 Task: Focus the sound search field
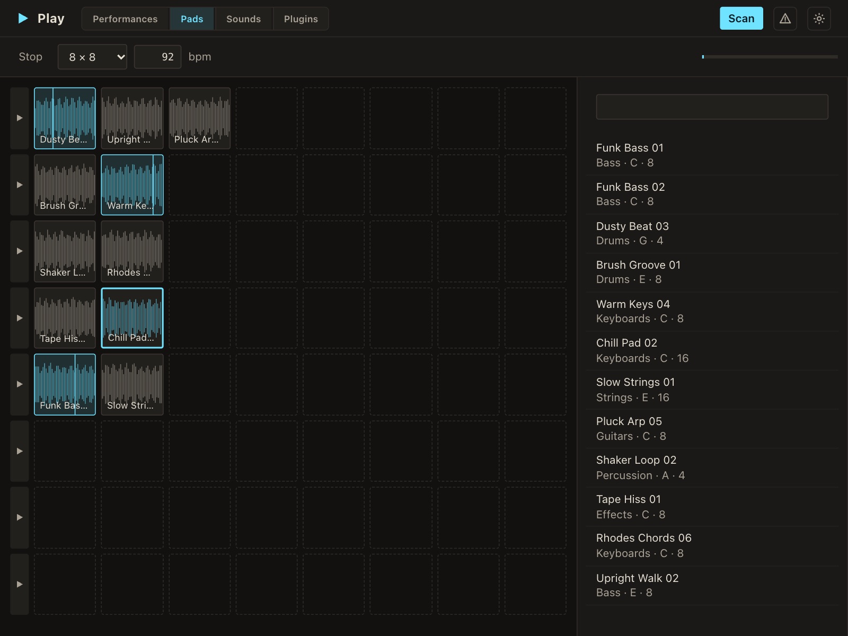(x=712, y=107)
